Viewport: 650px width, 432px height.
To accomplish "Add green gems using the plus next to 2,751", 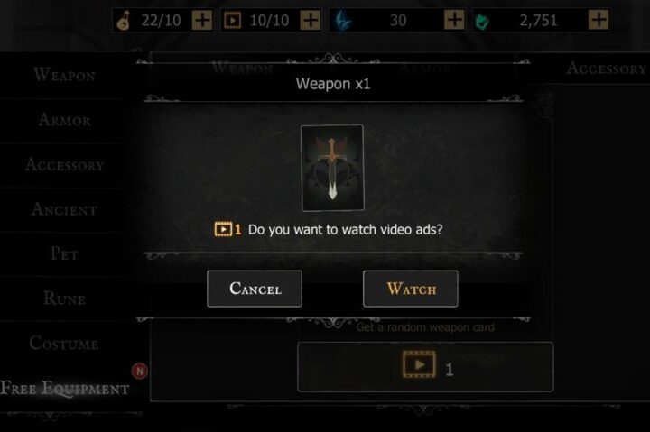I will [599, 20].
